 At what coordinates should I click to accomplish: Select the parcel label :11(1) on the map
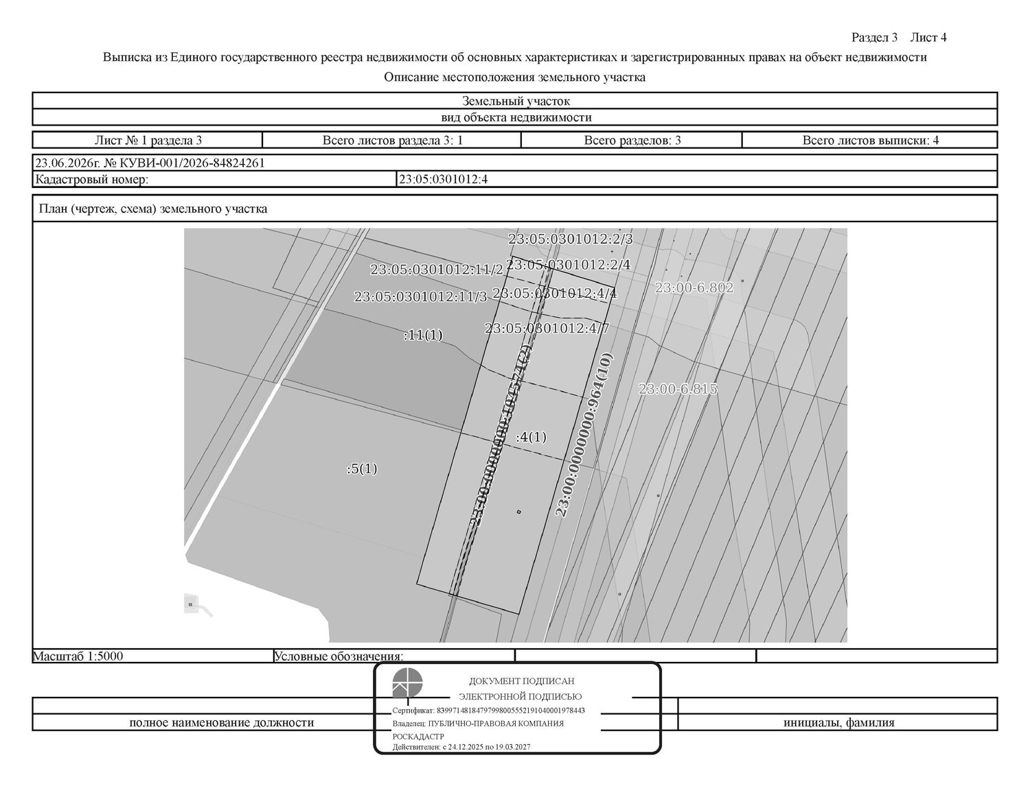tap(423, 335)
